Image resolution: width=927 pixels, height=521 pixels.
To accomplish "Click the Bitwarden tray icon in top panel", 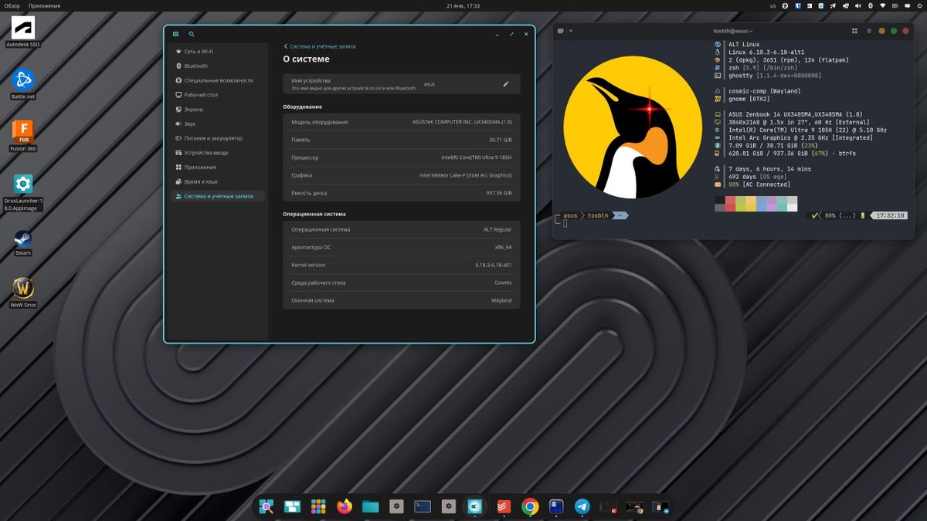I will 798,6.
